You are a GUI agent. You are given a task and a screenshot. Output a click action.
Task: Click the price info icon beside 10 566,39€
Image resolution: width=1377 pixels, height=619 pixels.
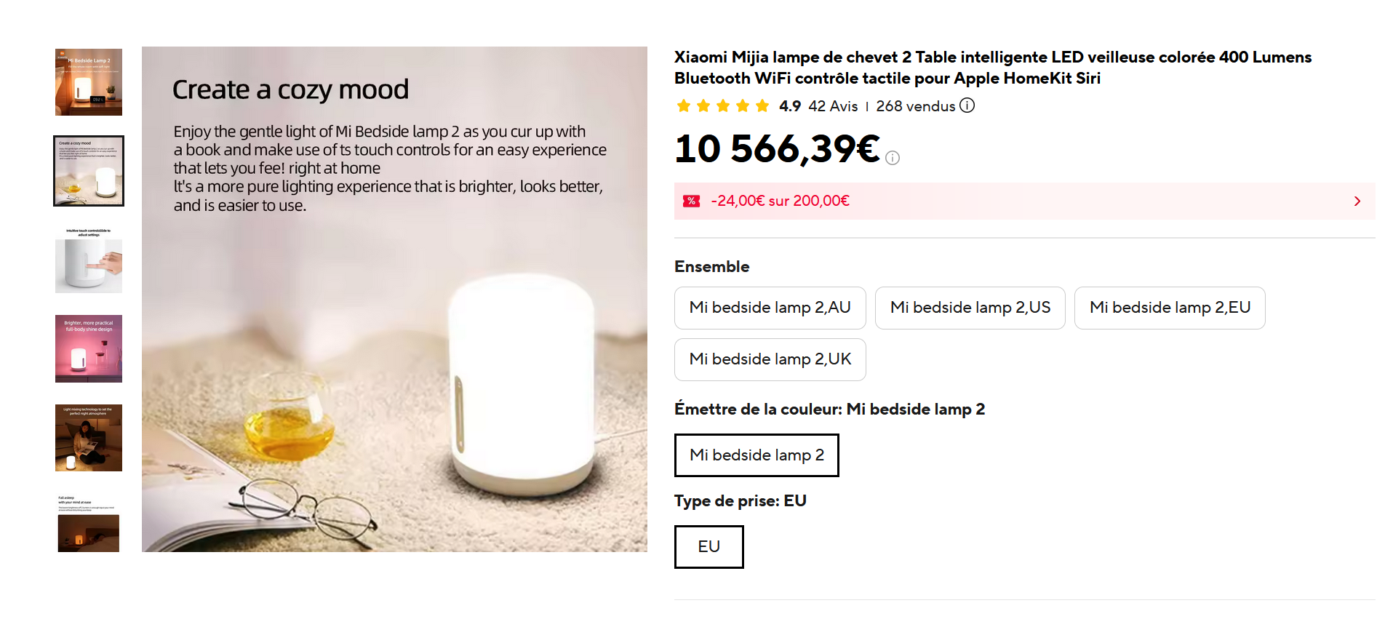[893, 158]
